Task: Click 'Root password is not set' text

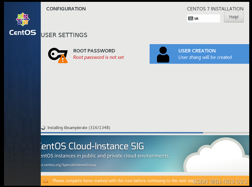Action: pos(98,57)
